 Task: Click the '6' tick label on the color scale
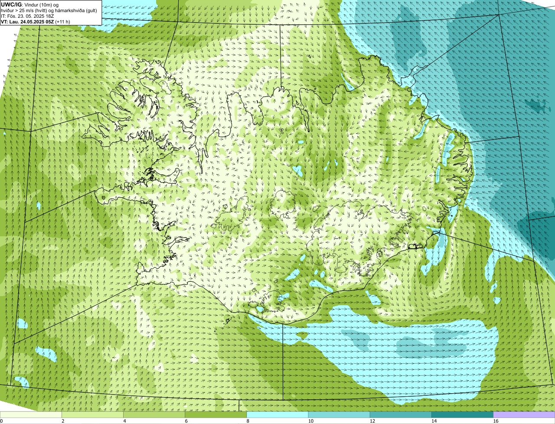(x=186, y=421)
